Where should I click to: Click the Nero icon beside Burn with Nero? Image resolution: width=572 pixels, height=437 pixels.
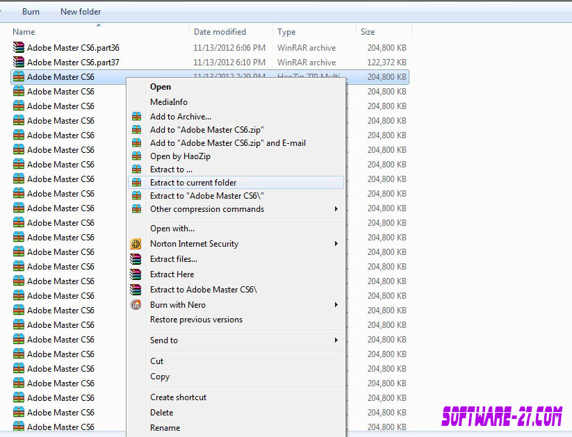click(x=136, y=304)
